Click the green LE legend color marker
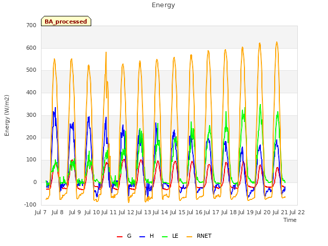The width and height of the screenshot is (328, 246). coord(165,237)
